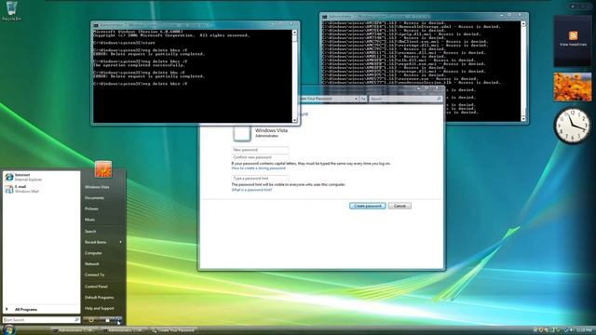Click the Windows Start orb
596x335 pixels.
(8, 330)
